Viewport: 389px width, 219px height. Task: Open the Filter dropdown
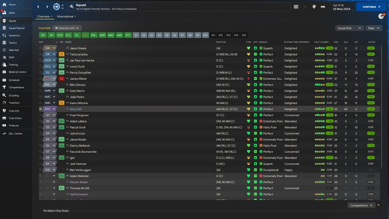(374, 28)
